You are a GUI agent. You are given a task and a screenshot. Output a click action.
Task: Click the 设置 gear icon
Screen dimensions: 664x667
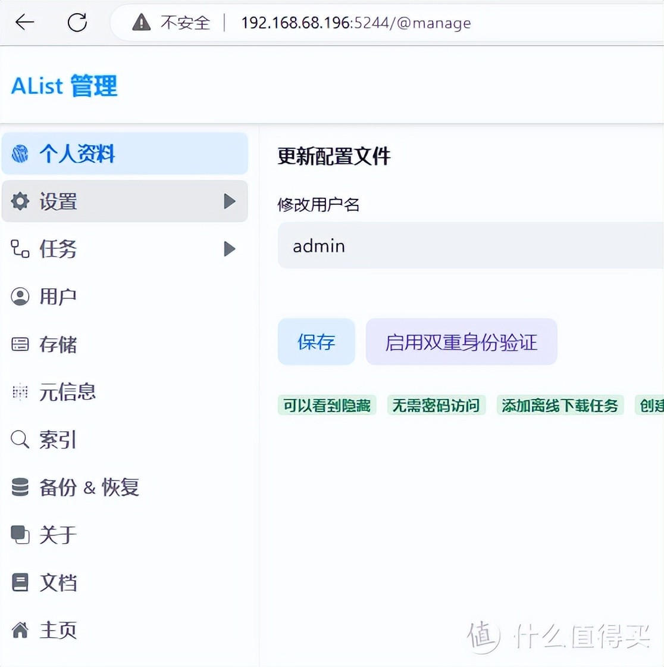coord(20,201)
